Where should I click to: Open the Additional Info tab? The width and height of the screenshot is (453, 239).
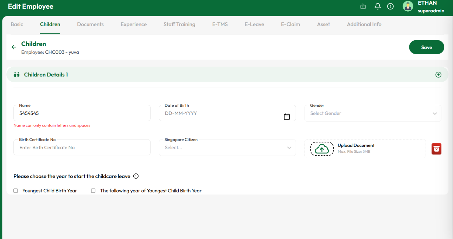click(x=364, y=25)
